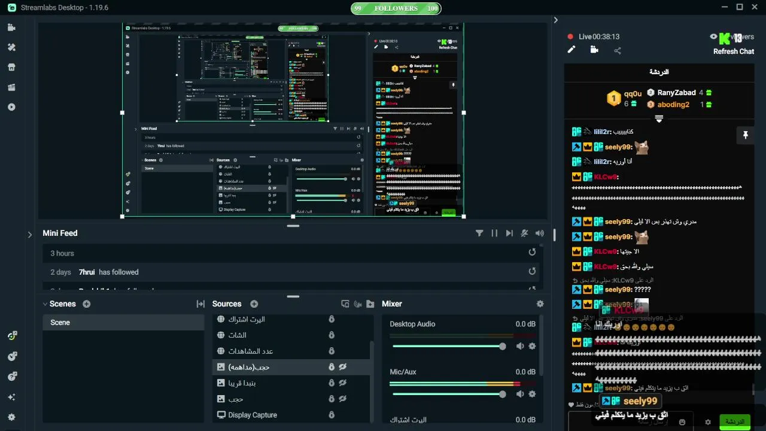Image resolution: width=766 pixels, height=431 pixels.
Task: Show the hidden حجب source
Action: (343, 399)
